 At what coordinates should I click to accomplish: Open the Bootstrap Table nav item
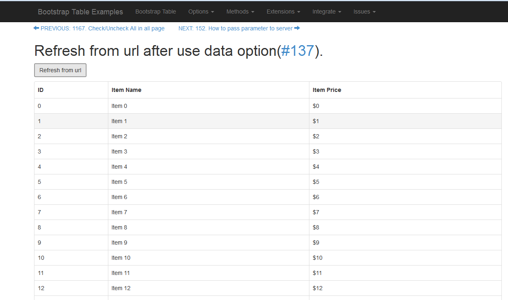156,11
